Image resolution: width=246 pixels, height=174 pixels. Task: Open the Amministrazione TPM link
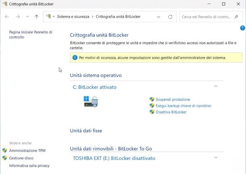pyautogui.click(x=27, y=151)
